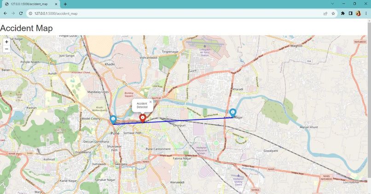The image size is (371, 194).
Task: Share this page icon
Action: [x=325, y=13]
